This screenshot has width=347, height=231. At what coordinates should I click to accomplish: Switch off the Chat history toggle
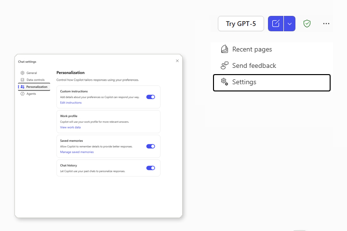[x=150, y=168]
